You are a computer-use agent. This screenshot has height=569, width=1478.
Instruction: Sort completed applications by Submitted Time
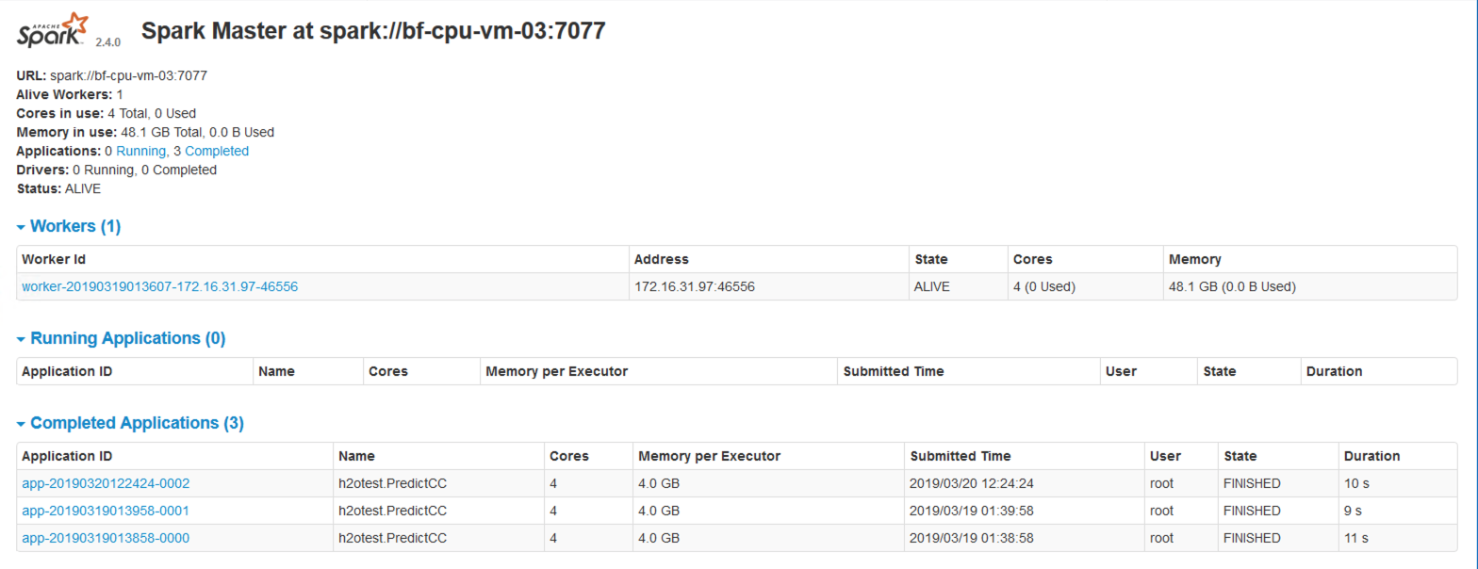(961, 456)
